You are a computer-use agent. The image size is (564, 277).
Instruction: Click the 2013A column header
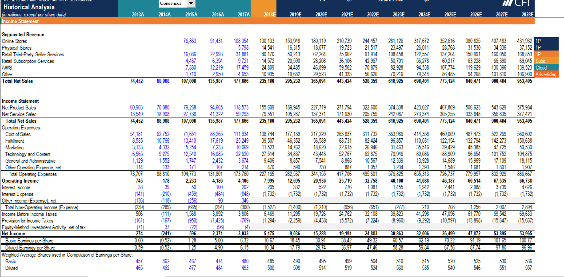click(138, 13)
